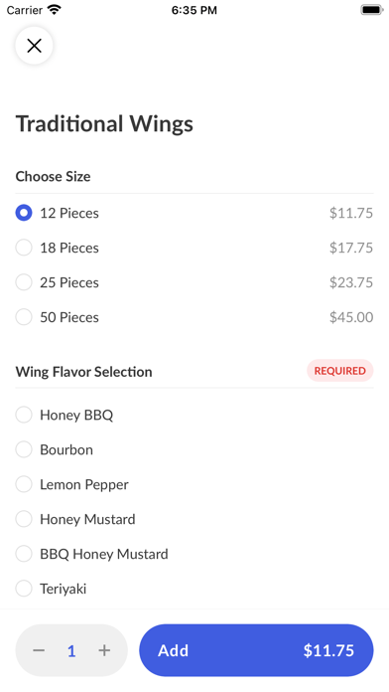Tap the REQUIRED badge
The width and height of the screenshot is (389, 692).
[340, 371]
